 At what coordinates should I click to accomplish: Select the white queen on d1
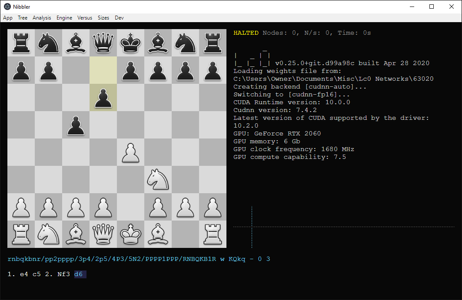pyautogui.click(x=103, y=234)
